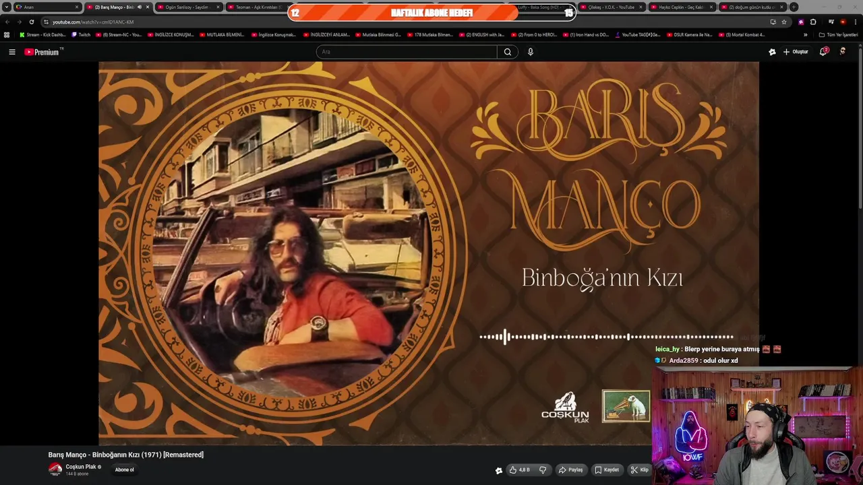Image resolution: width=863 pixels, height=485 pixels.
Task: Open the DSLR Kamera ile Na... bookmark
Action: coord(689,34)
